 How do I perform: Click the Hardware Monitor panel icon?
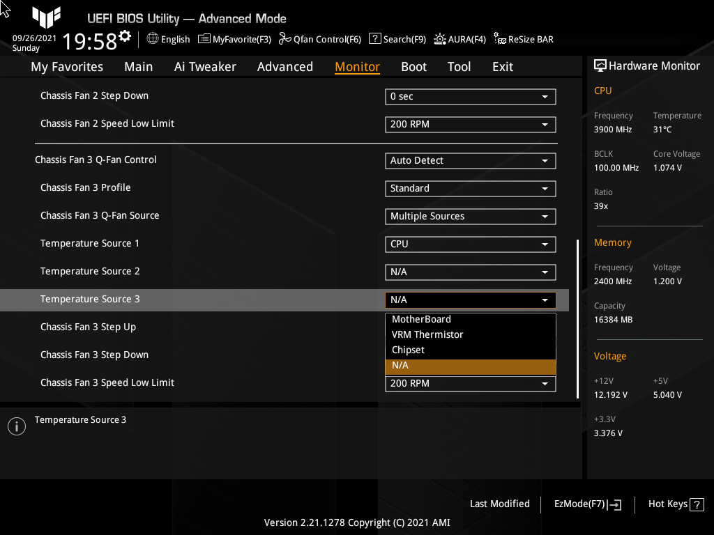600,65
